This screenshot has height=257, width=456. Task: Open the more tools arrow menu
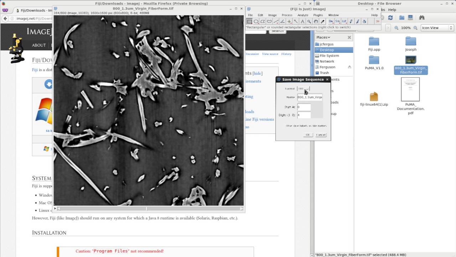tap(377, 21)
